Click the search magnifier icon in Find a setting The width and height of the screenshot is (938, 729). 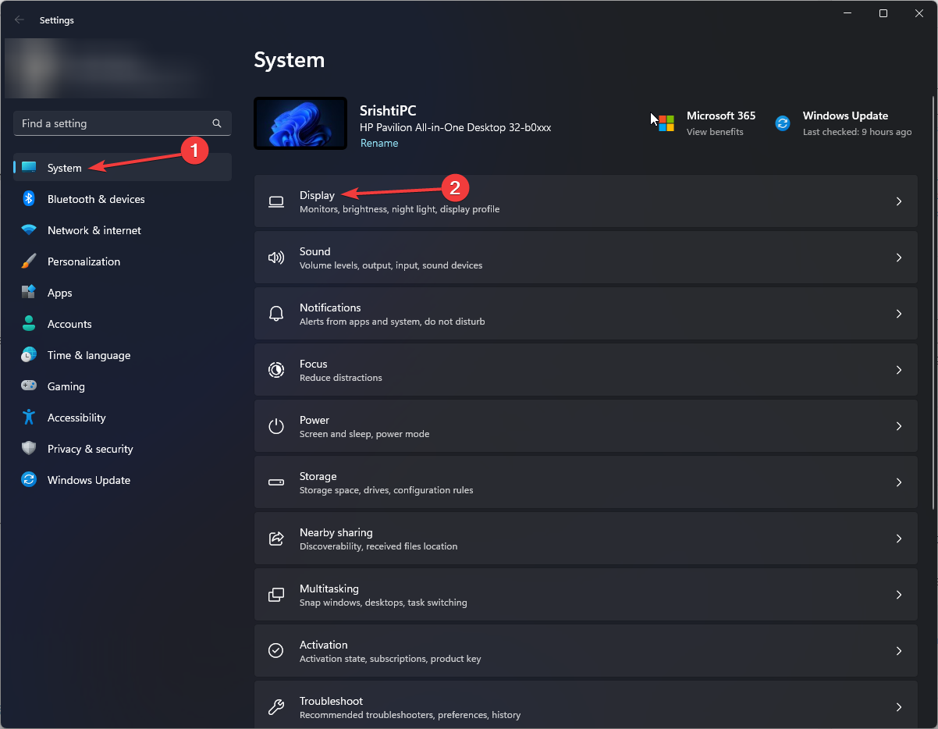click(217, 123)
